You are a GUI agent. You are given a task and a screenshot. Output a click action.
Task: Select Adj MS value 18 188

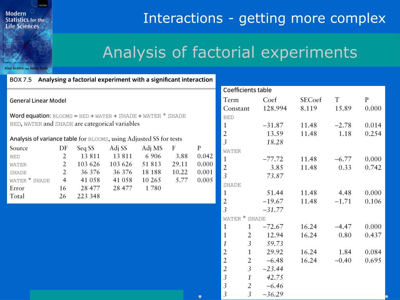coord(151,172)
